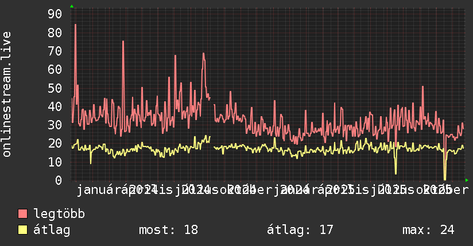Click the second-tallest red spike near 75
The height and width of the screenshot is (246, 473).
click(x=123, y=42)
